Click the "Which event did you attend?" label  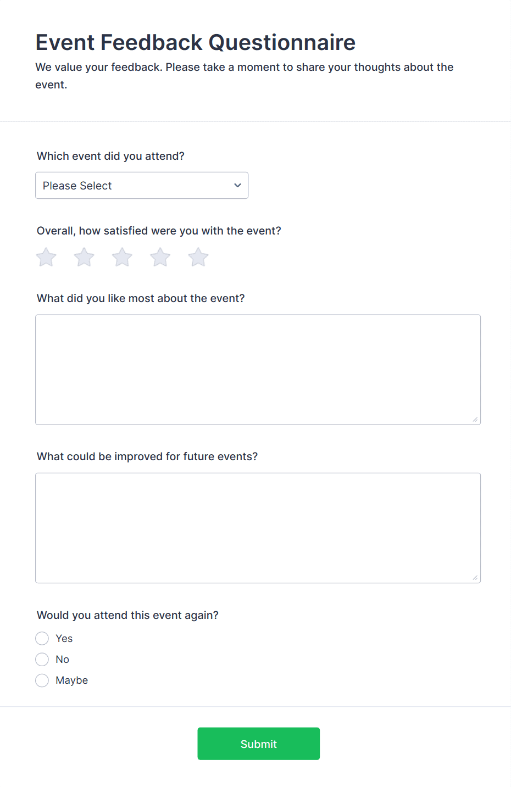click(x=110, y=156)
